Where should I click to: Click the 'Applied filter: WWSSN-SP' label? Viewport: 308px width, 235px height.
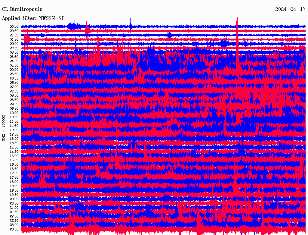33,18
